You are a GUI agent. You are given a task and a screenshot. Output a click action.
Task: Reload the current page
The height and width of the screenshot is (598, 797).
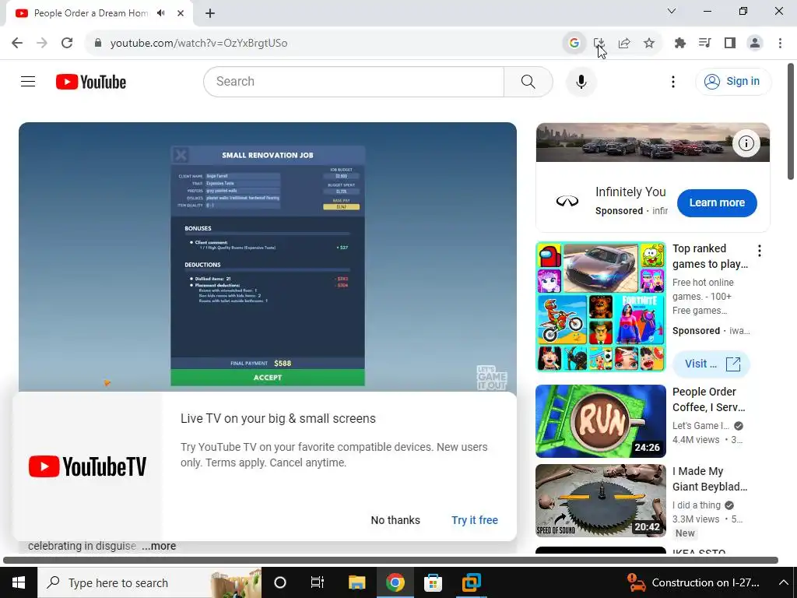(67, 43)
